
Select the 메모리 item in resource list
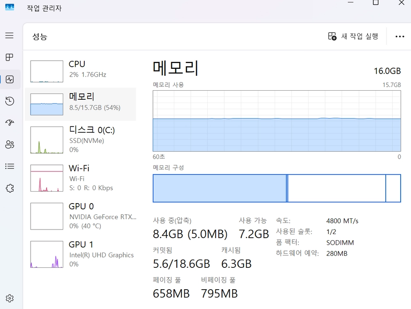pos(81,104)
